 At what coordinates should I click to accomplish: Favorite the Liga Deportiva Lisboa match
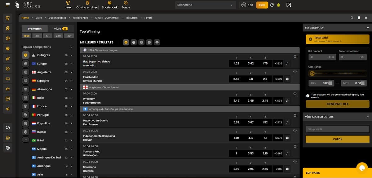click(x=295, y=56)
